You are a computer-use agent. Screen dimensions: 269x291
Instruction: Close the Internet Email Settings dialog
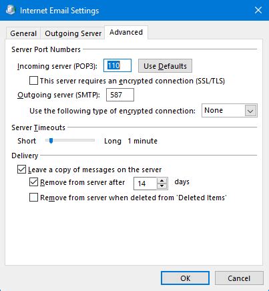[258, 10]
